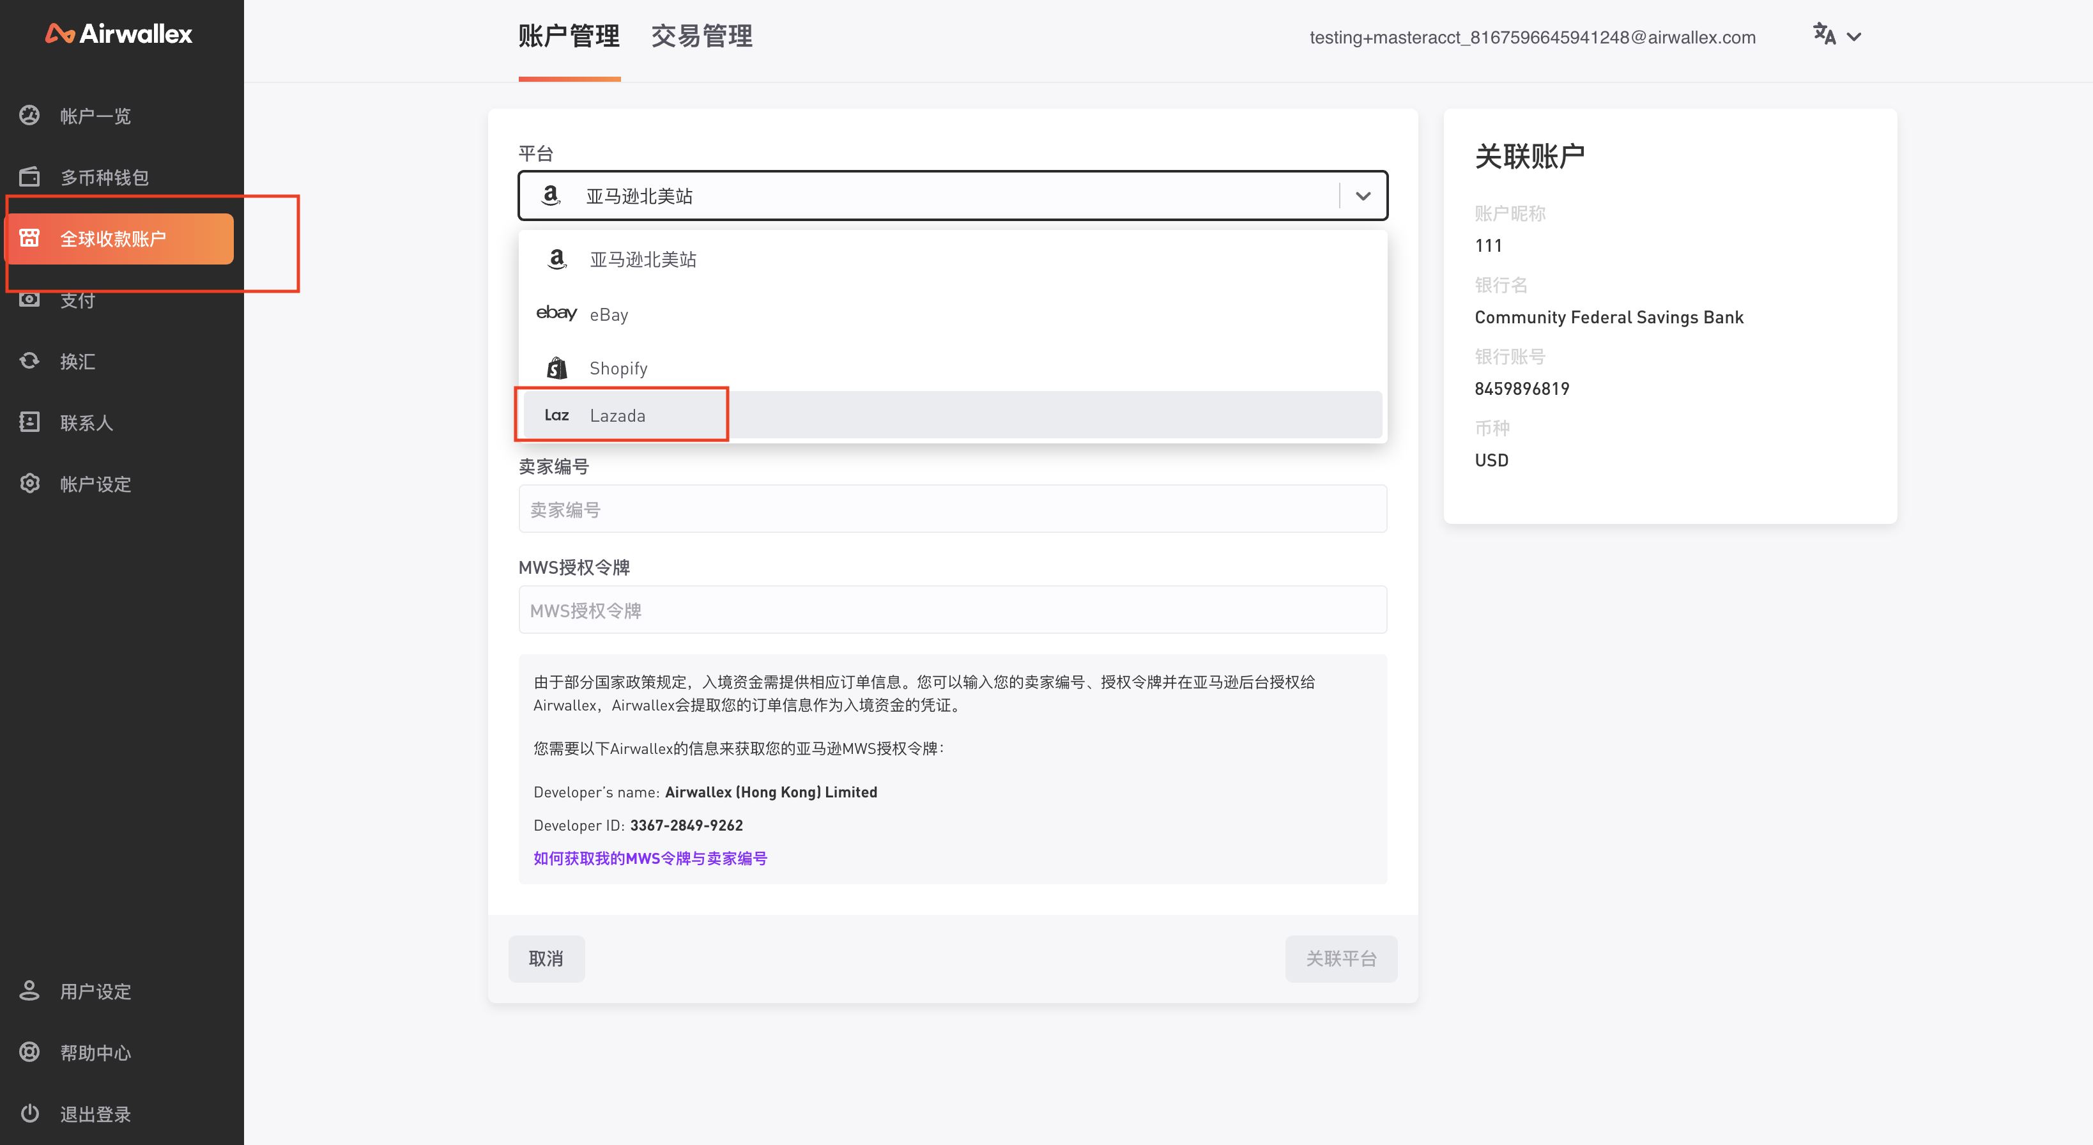
Task: Click the language switcher icon
Action: tap(1825, 35)
